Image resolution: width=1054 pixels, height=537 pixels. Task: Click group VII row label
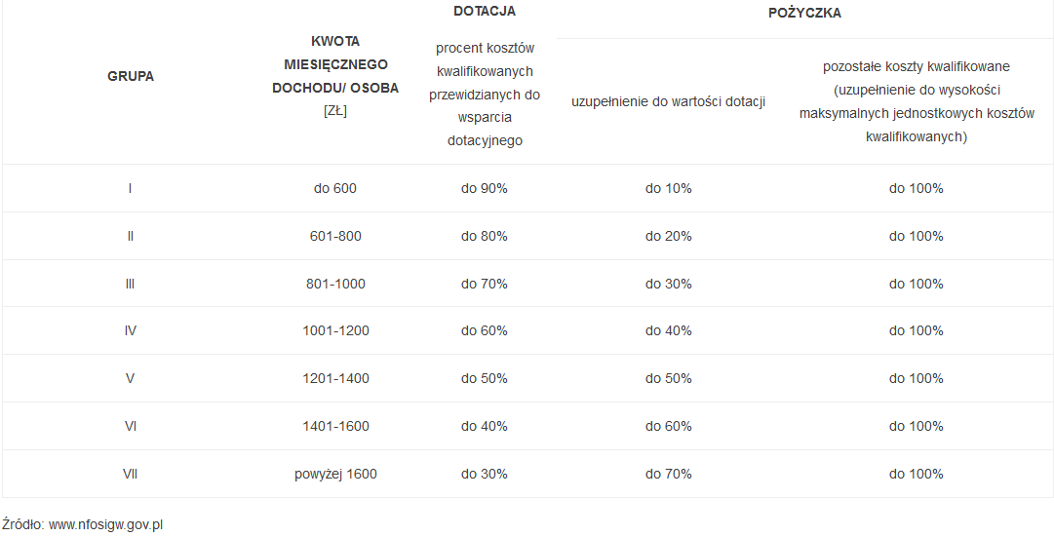[x=131, y=475]
